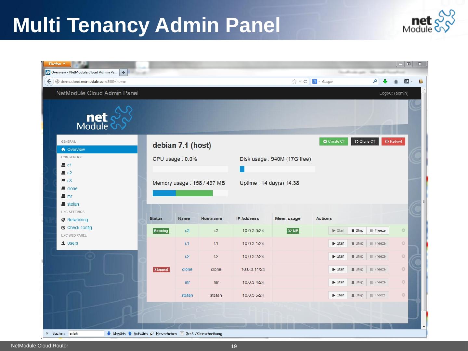Click the CPU usage progress bar

pyautogui.click(x=190, y=169)
